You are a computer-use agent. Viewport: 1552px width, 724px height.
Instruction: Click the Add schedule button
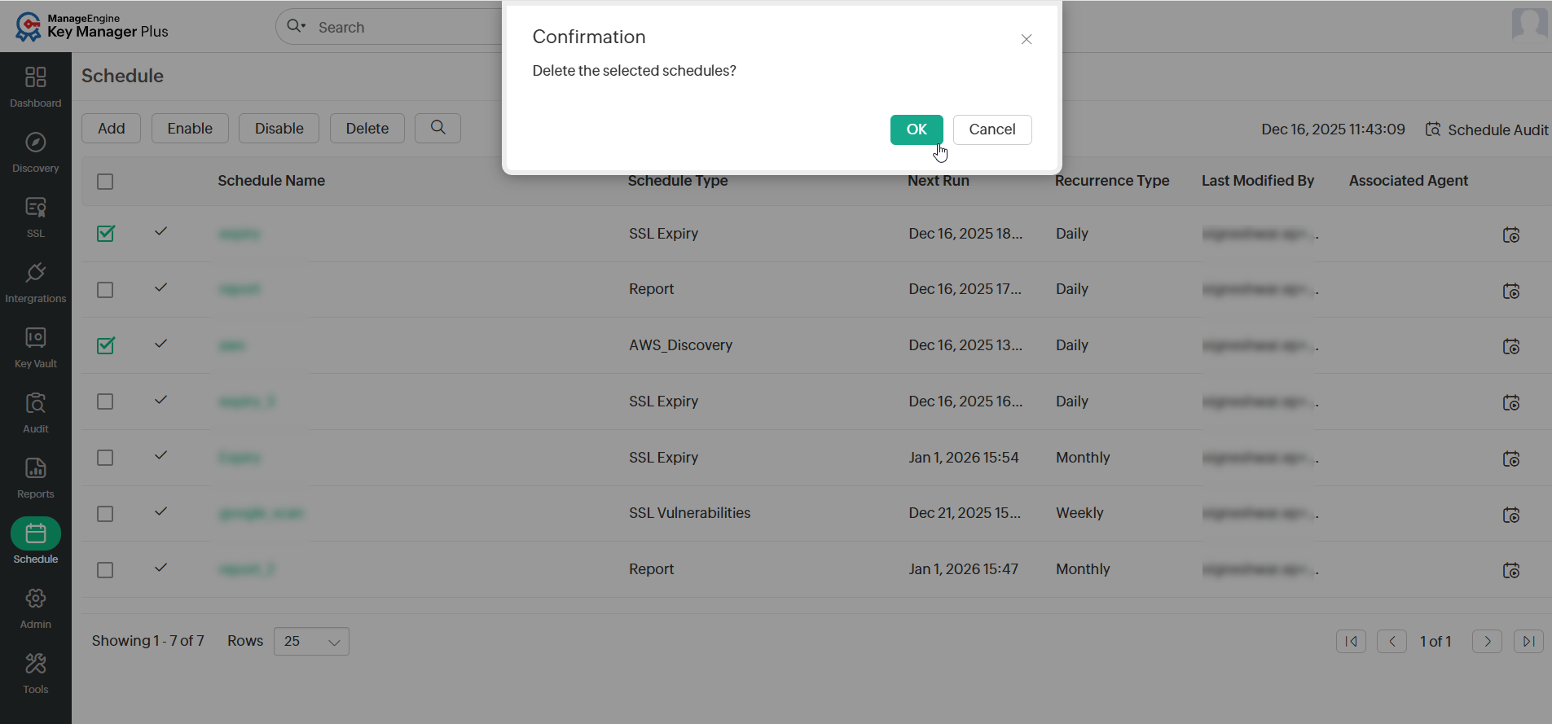coord(112,129)
